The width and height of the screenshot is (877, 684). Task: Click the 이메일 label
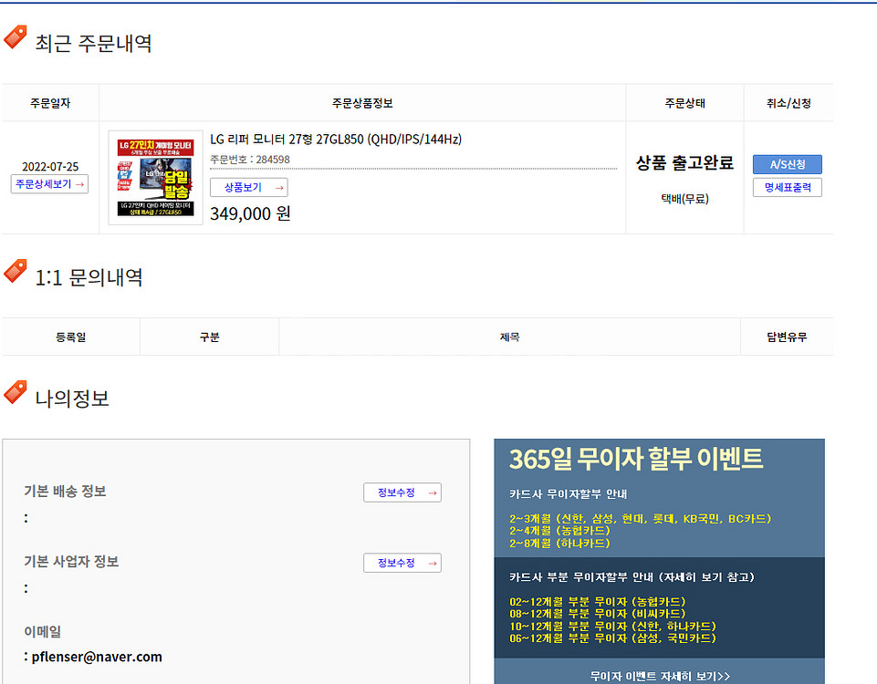pyautogui.click(x=43, y=631)
